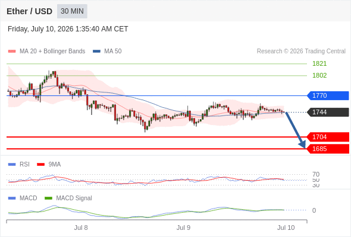Click the 30 MIN timeframe badge

coord(72,11)
